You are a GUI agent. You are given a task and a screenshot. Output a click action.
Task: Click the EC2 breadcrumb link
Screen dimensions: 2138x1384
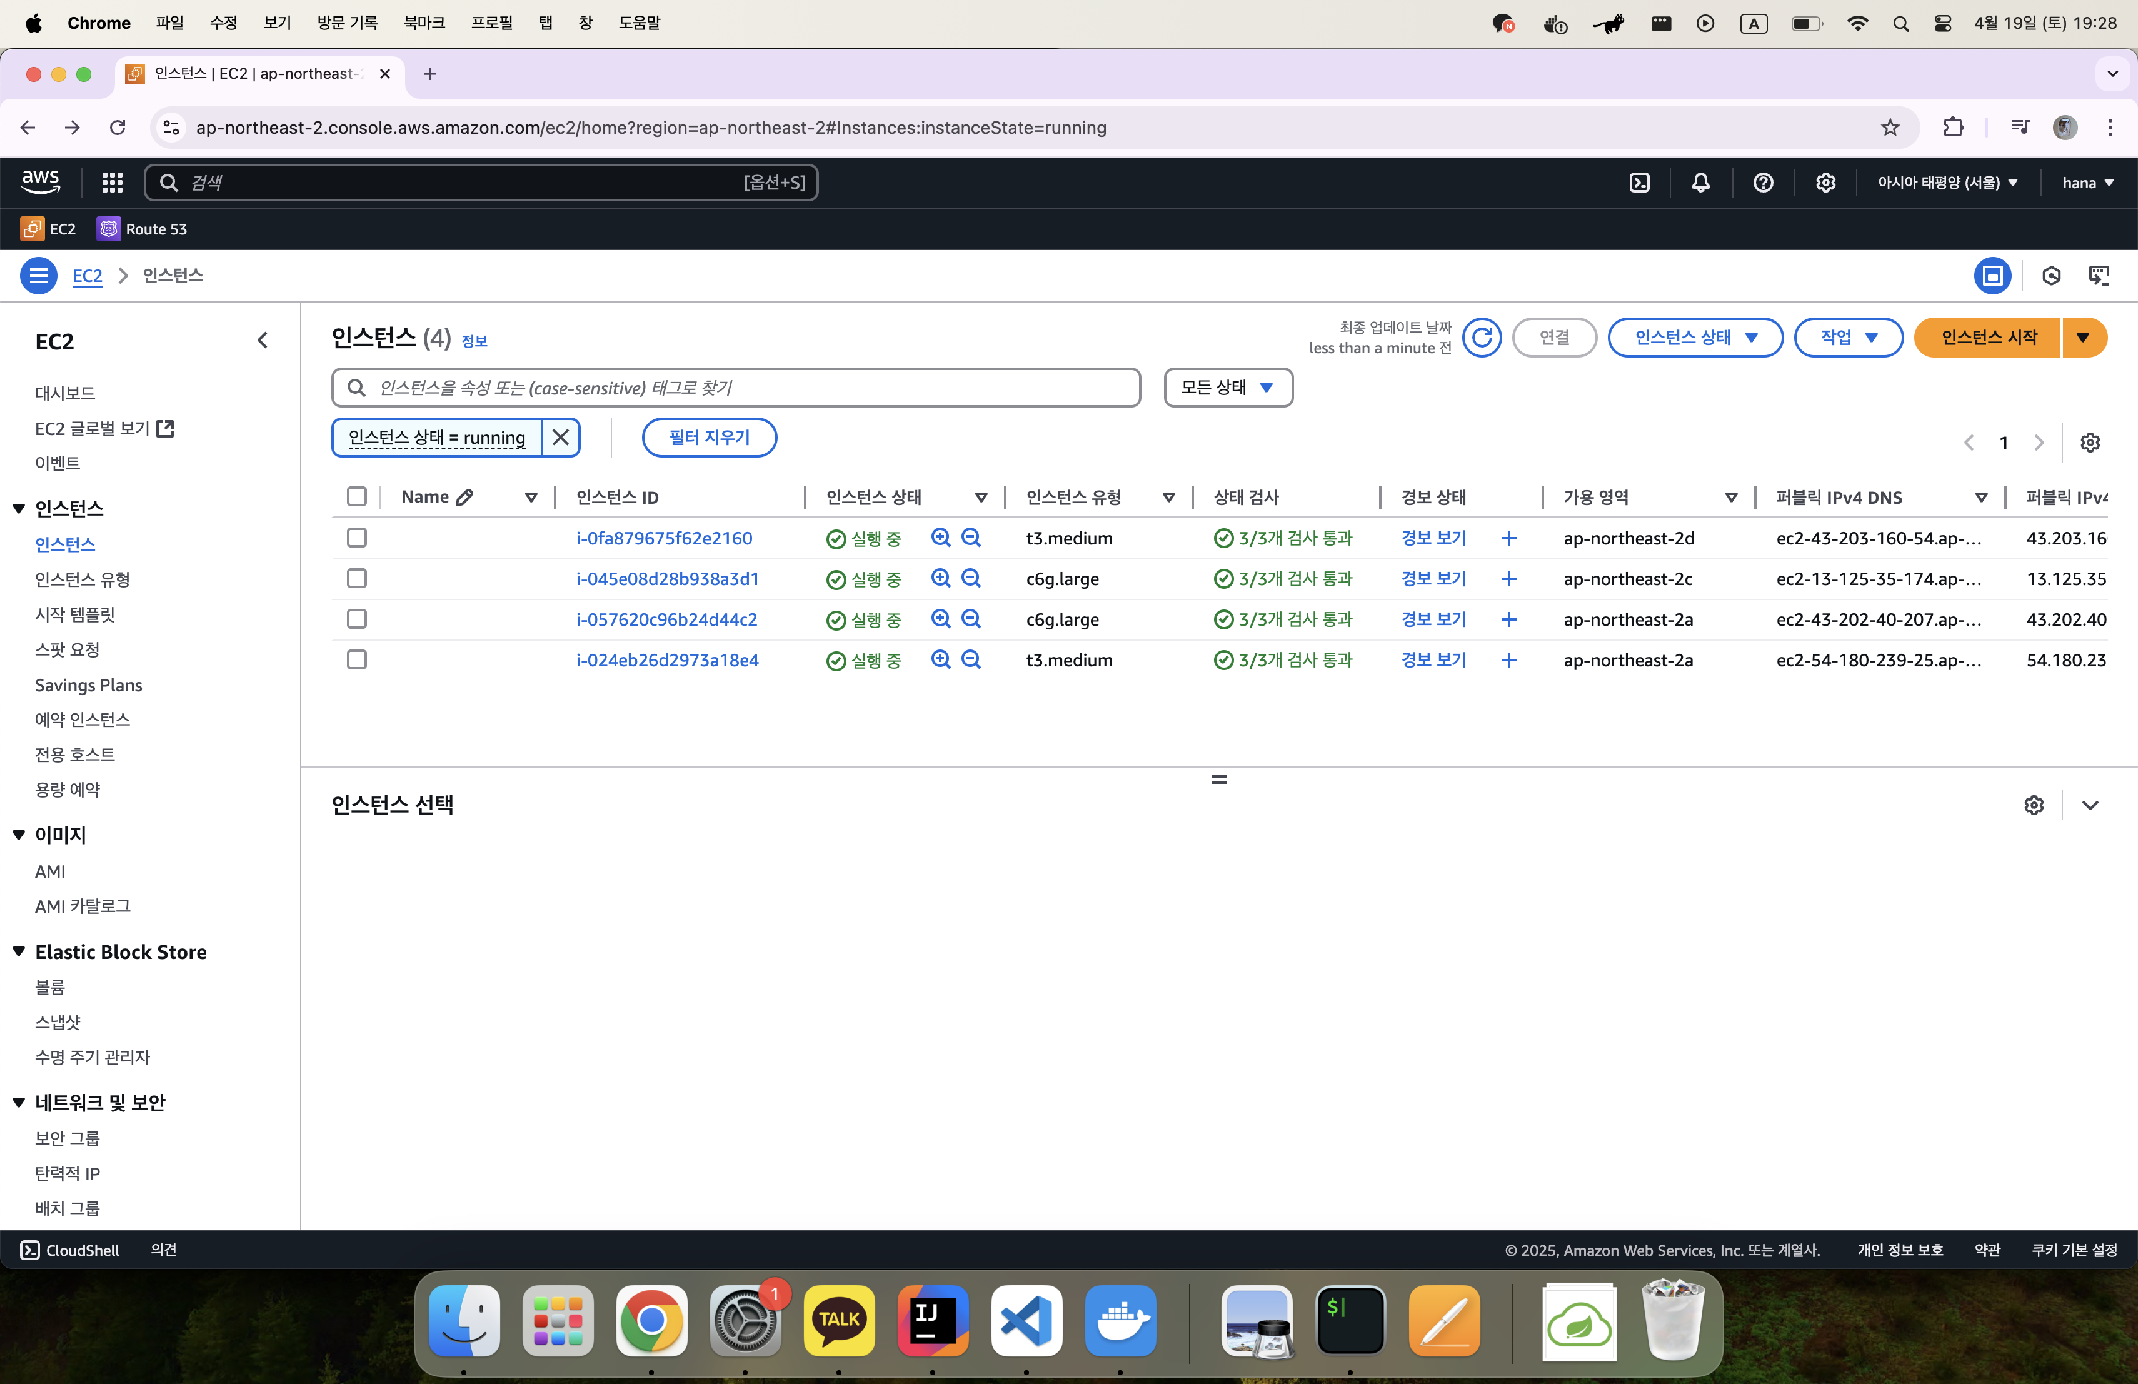coord(87,276)
